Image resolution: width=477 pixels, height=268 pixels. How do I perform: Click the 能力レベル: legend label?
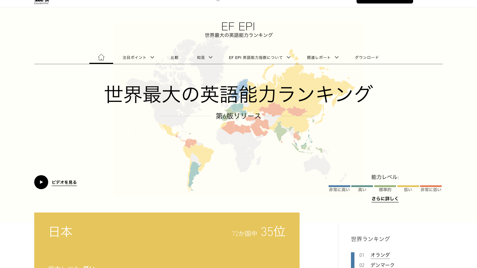[x=385, y=177]
